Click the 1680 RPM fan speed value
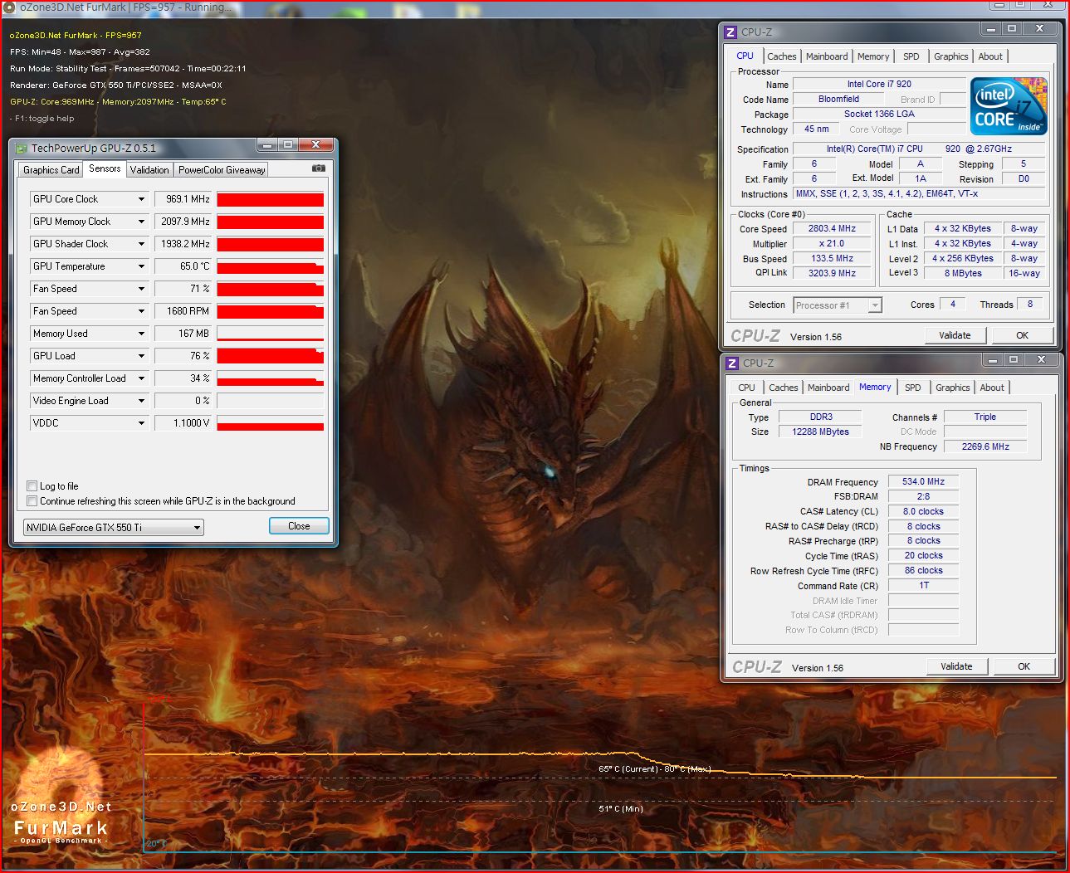 click(x=183, y=311)
